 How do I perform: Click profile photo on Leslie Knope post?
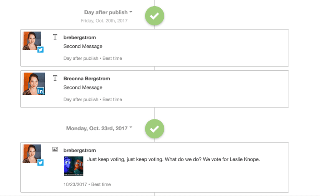click(x=32, y=154)
